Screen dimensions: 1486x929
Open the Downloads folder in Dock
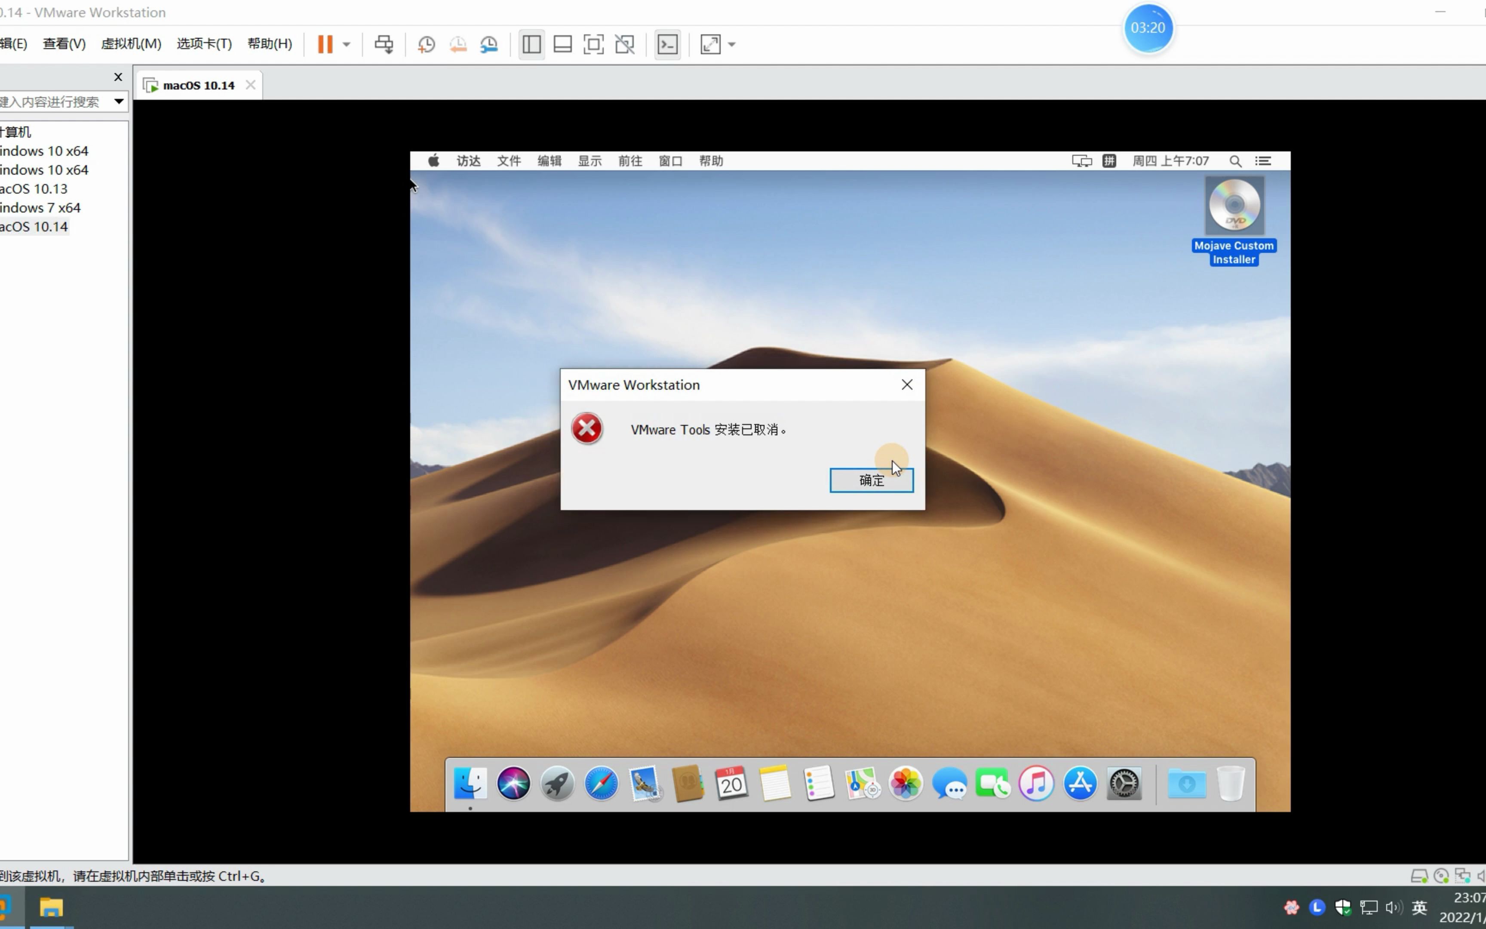coord(1187,783)
